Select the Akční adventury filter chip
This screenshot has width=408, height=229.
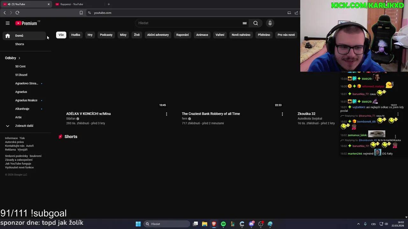click(158, 35)
